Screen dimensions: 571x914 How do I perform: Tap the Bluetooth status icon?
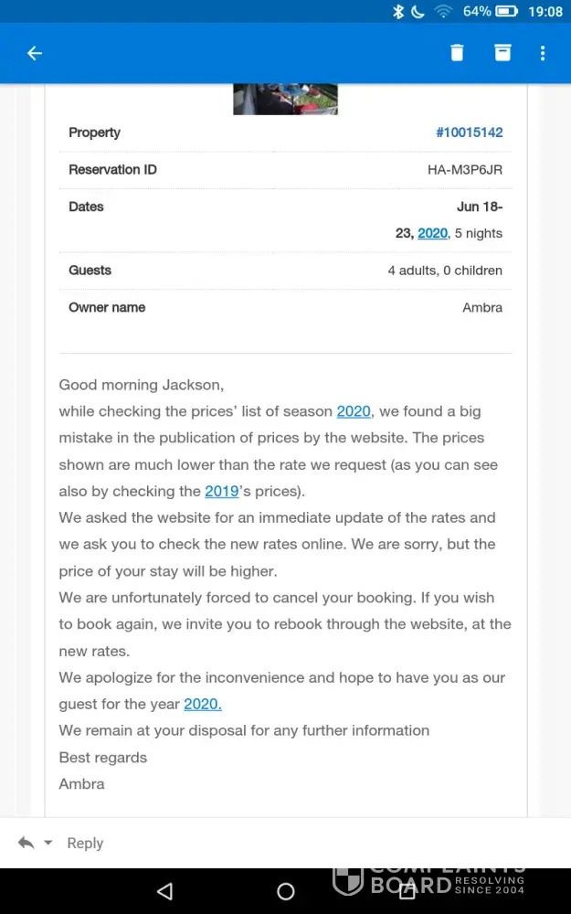(x=398, y=12)
